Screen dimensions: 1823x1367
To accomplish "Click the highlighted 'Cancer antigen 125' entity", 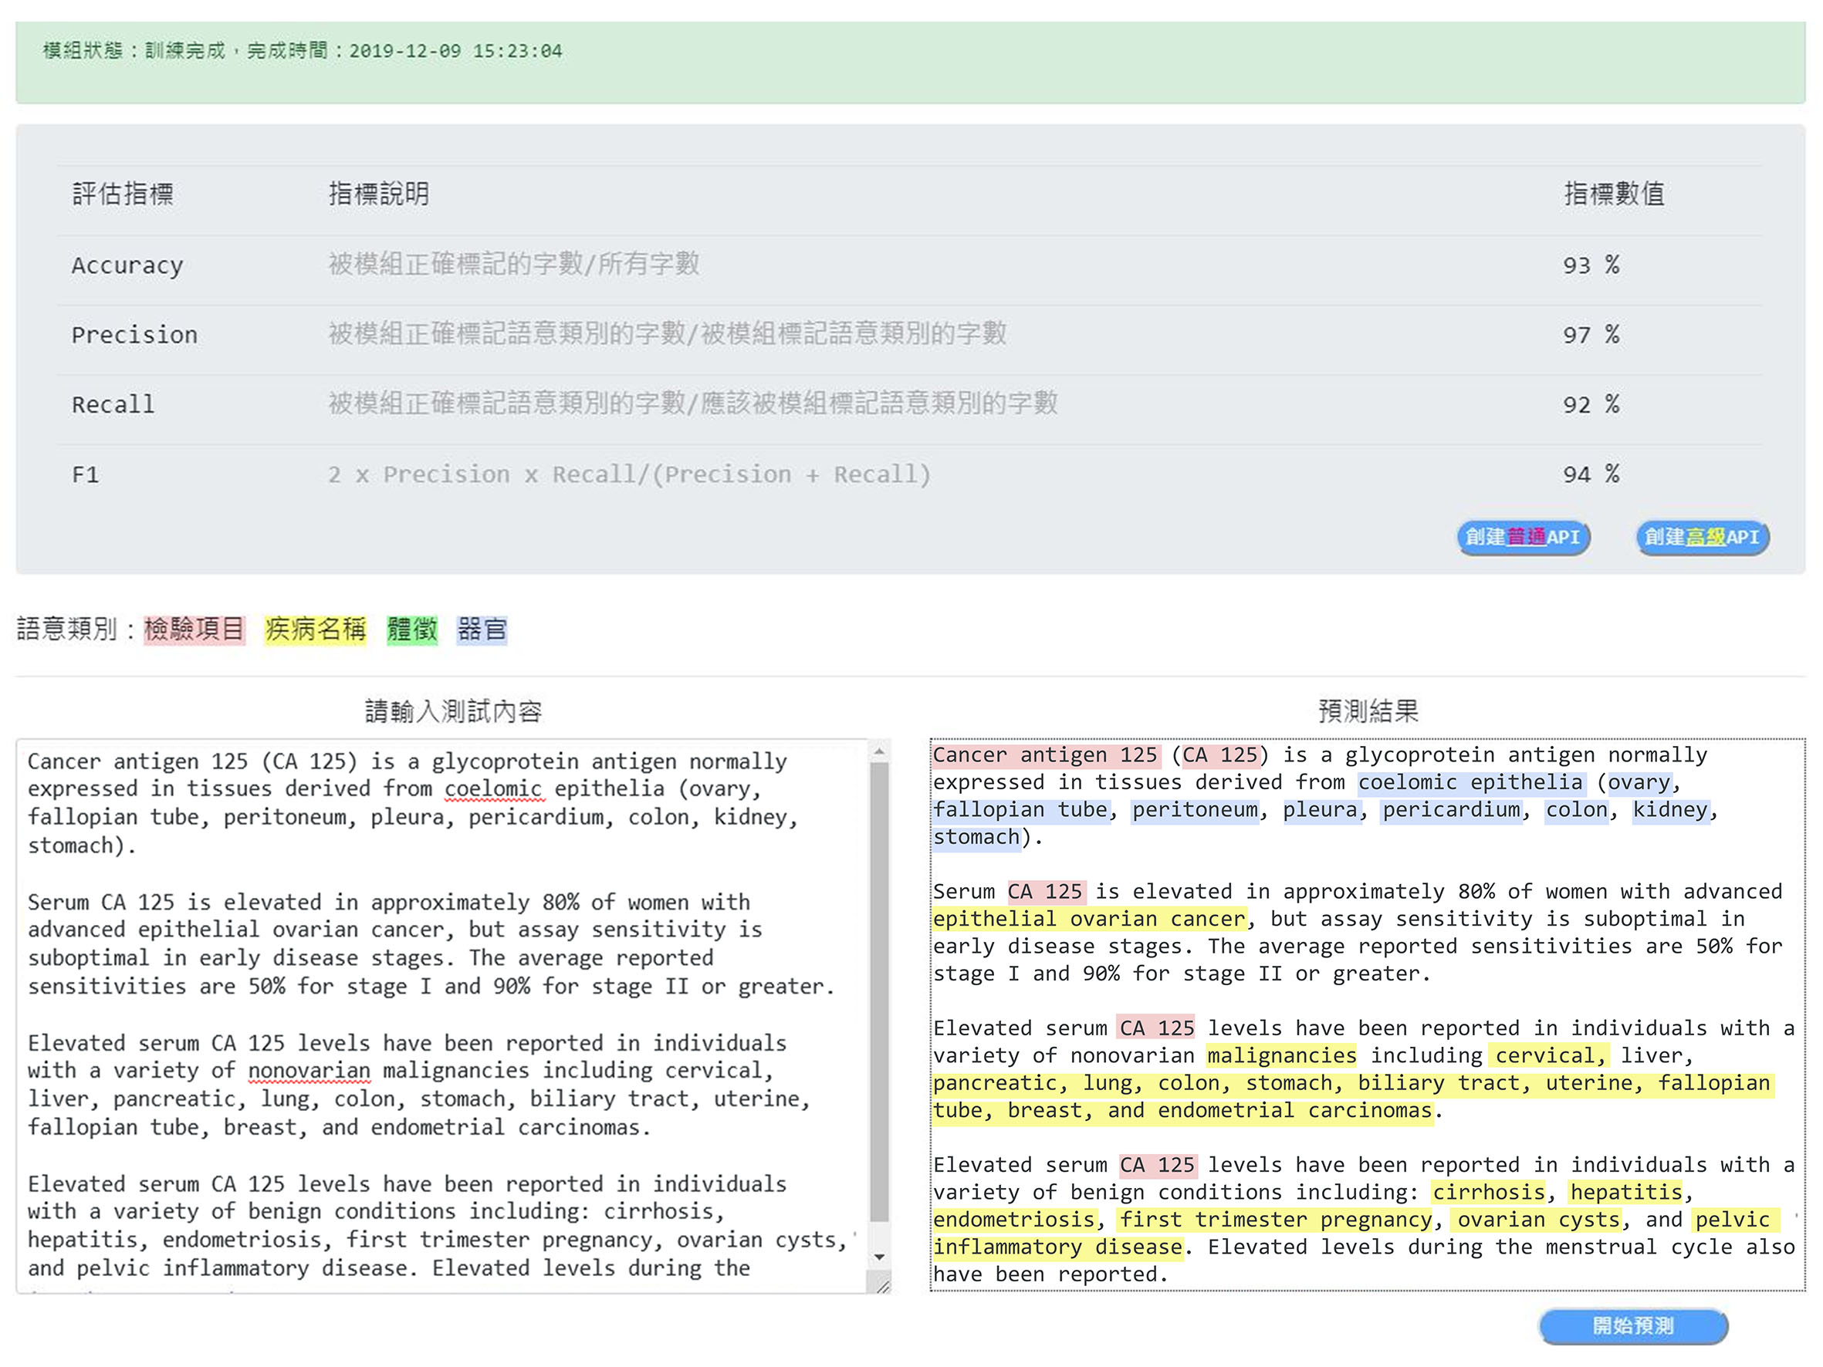I will pyautogui.click(x=1045, y=754).
